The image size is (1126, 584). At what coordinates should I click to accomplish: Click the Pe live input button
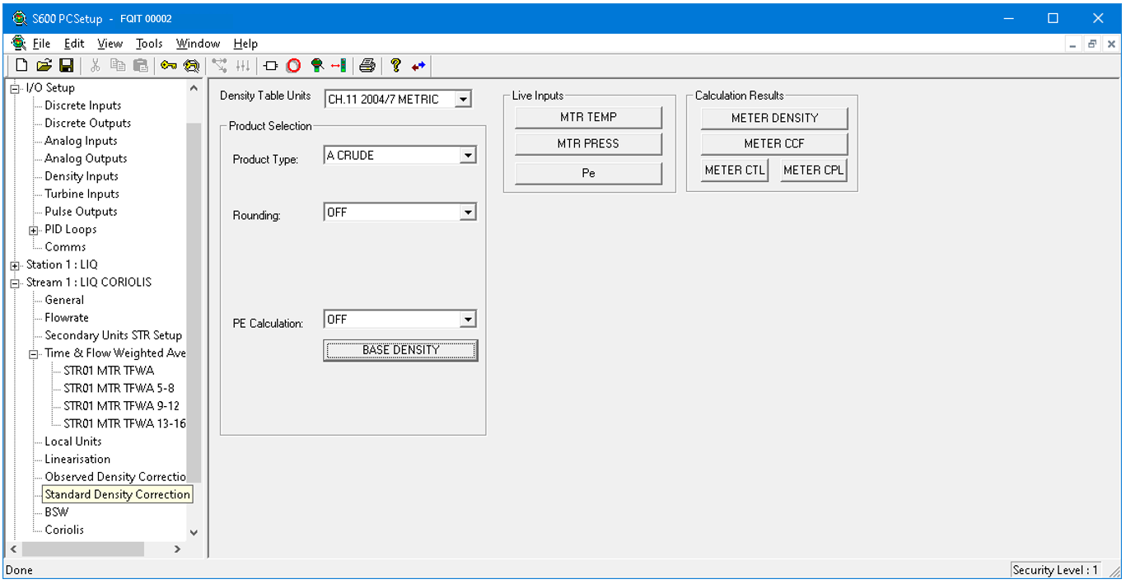coord(588,173)
